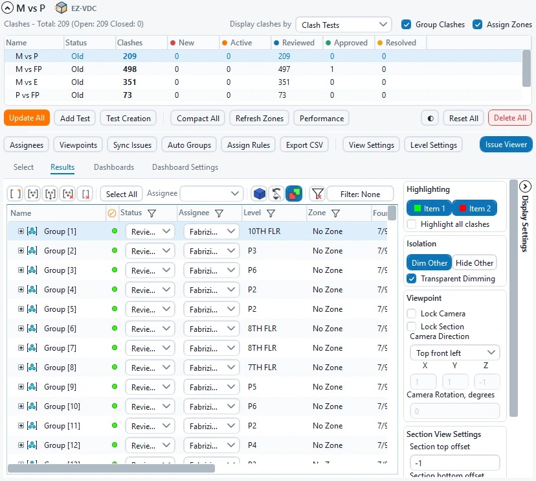Click the delete group bracket icon

click(x=85, y=194)
